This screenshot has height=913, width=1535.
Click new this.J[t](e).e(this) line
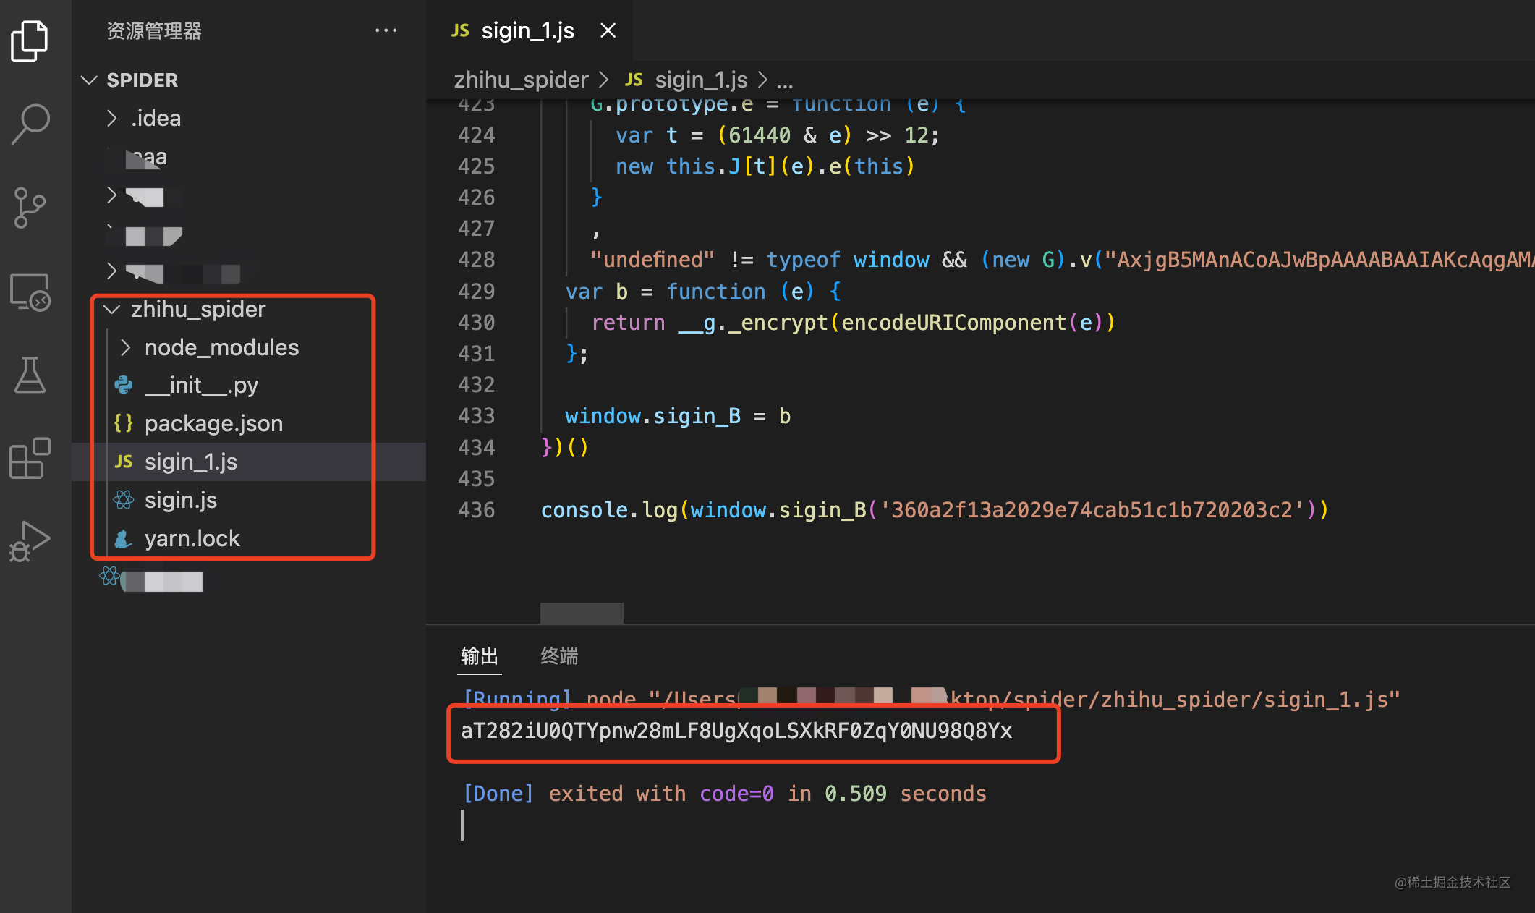(765, 166)
